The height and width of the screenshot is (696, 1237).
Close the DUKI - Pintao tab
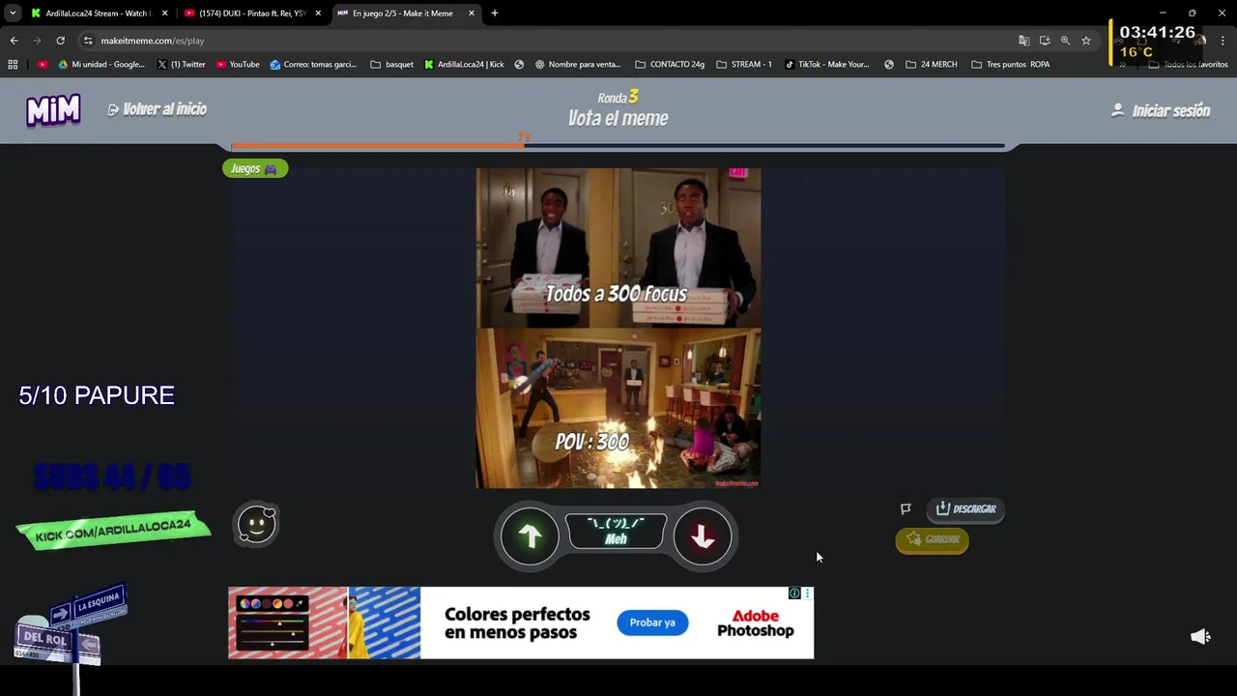pos(318,14)
